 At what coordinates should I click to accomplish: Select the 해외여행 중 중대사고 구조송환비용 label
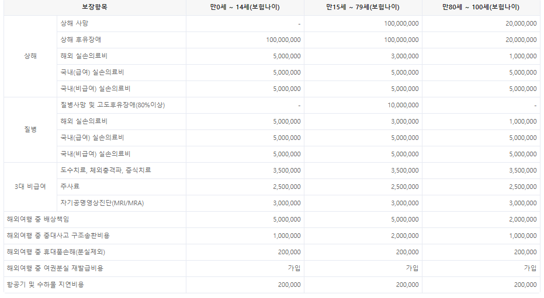click(x=58, y=236)
